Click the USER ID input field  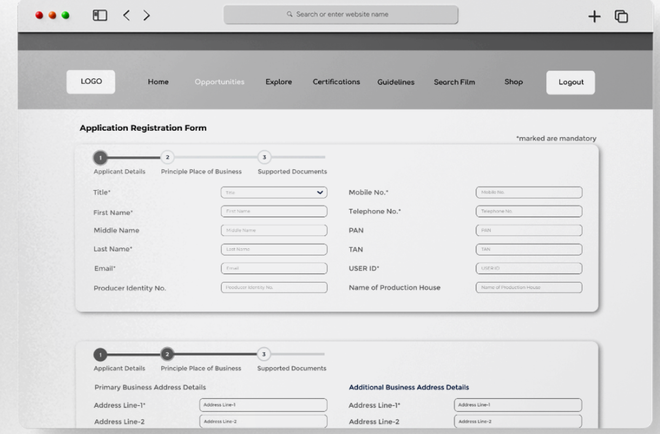tap(529, 268)
